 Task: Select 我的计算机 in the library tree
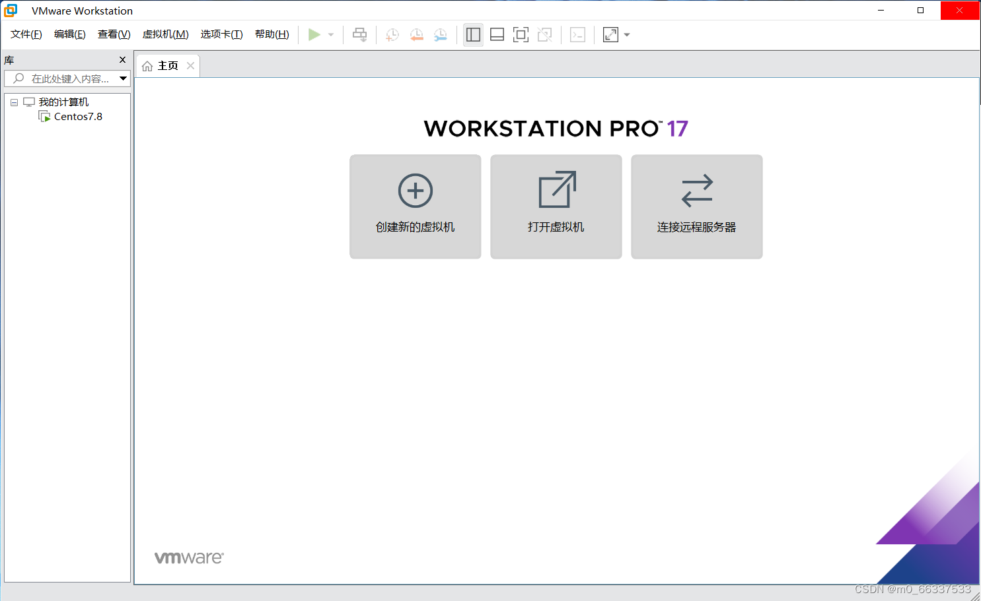click(x=63, y=102)
